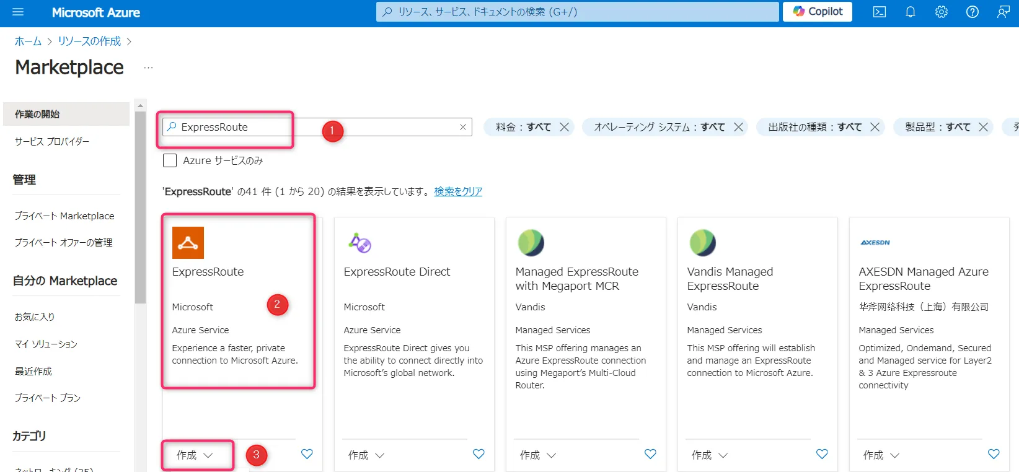The height and width of the screenshot is (472, 1019).
Task: Favorite the AXESDN Managed Azure ExpressRoute card
Action: pos(994,454)
